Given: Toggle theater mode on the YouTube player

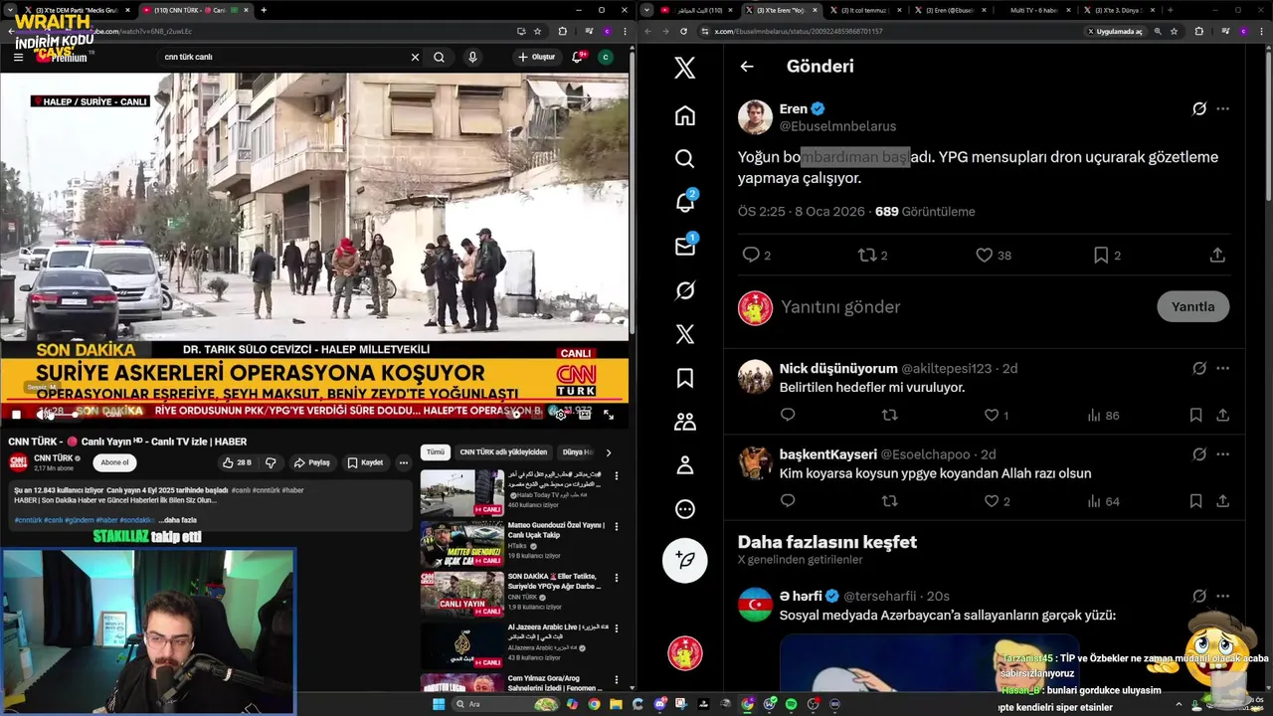Looking at the screenshot, I should (x=585, y=415).
